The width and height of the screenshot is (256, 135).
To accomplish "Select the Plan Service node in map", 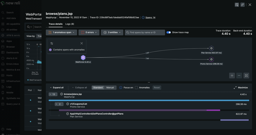I will click(x=211, y=48).
